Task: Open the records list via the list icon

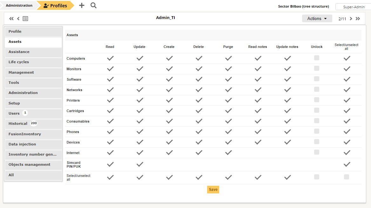Action: click(25, 18)
